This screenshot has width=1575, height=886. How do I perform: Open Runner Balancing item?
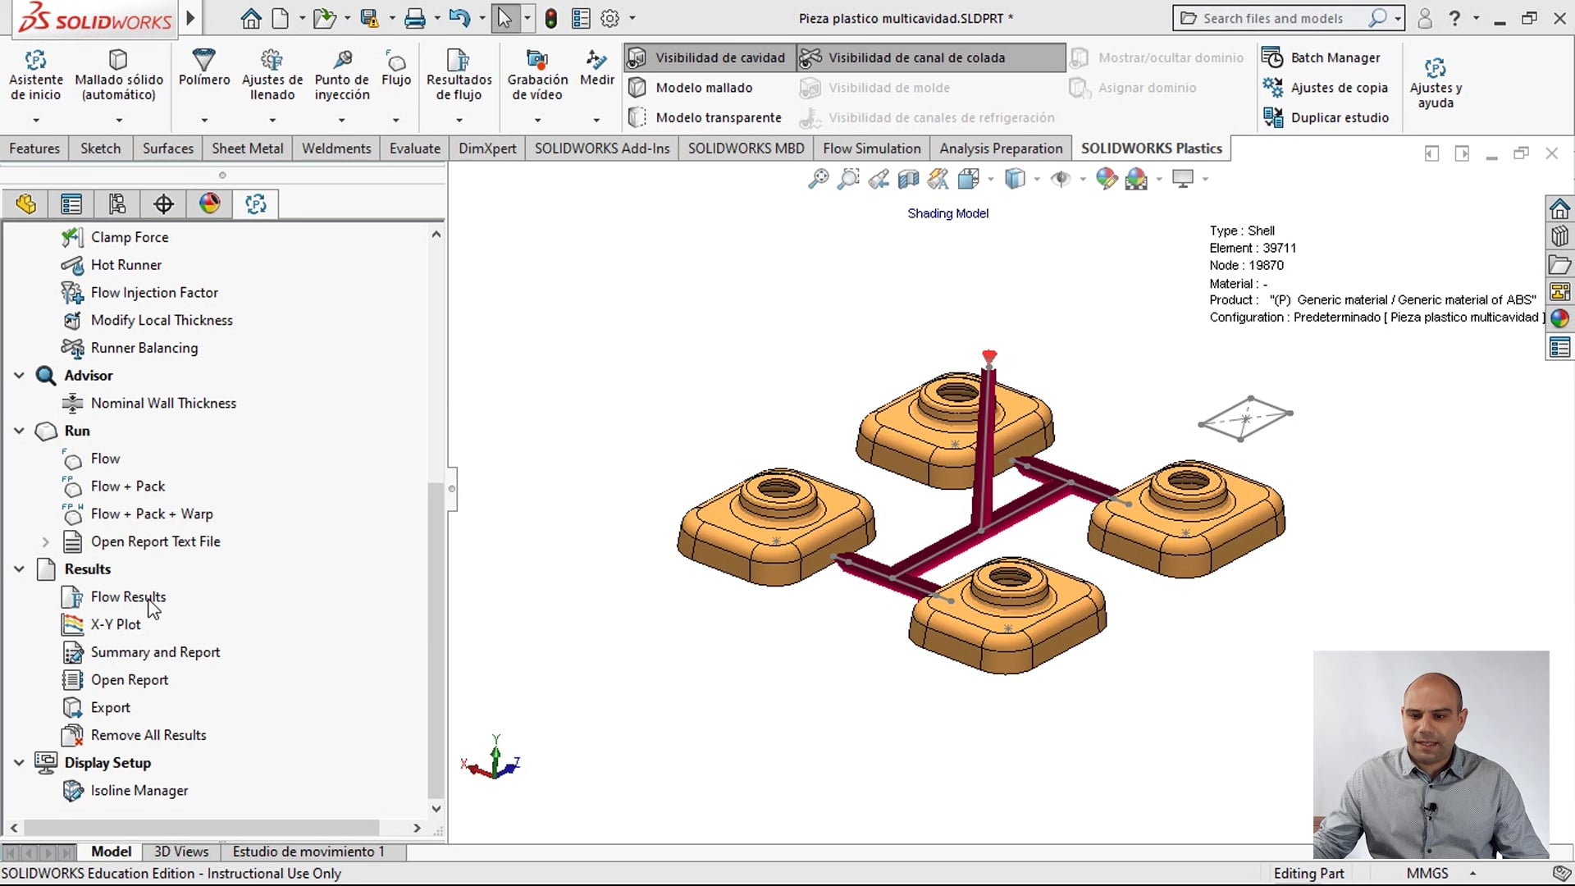click(144, 348)
